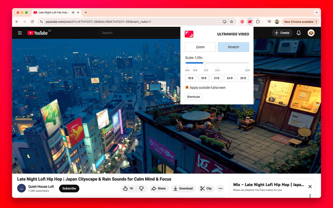Open the Chrome extensions puzzle icon
Screen dimensions: 333x208
(258, 22)
